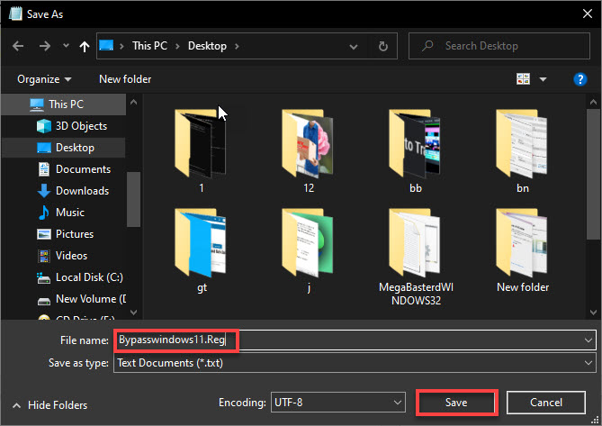The image size is (602, 426).
Task: Click the sidebar scrollbar thumb
Action: [133, 199]
